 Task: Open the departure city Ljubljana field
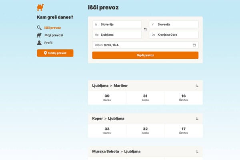pos(117,35)
